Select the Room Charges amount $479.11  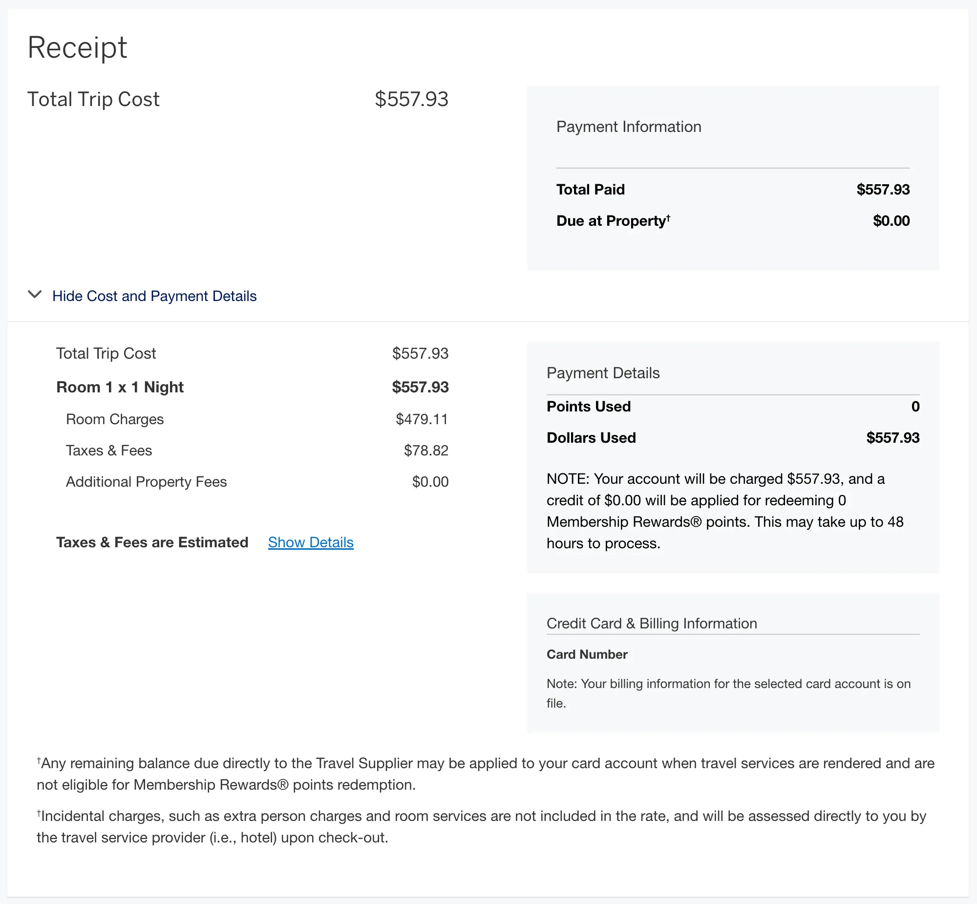point(422,419)
